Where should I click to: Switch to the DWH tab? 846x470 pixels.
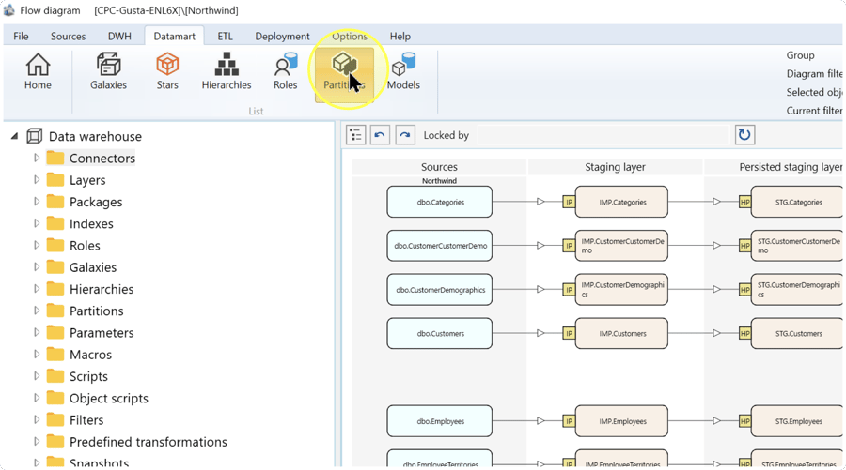119,36
